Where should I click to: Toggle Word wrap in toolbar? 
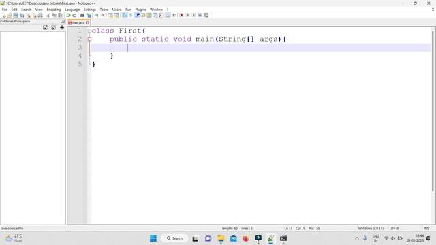click(x=125, y=15)
